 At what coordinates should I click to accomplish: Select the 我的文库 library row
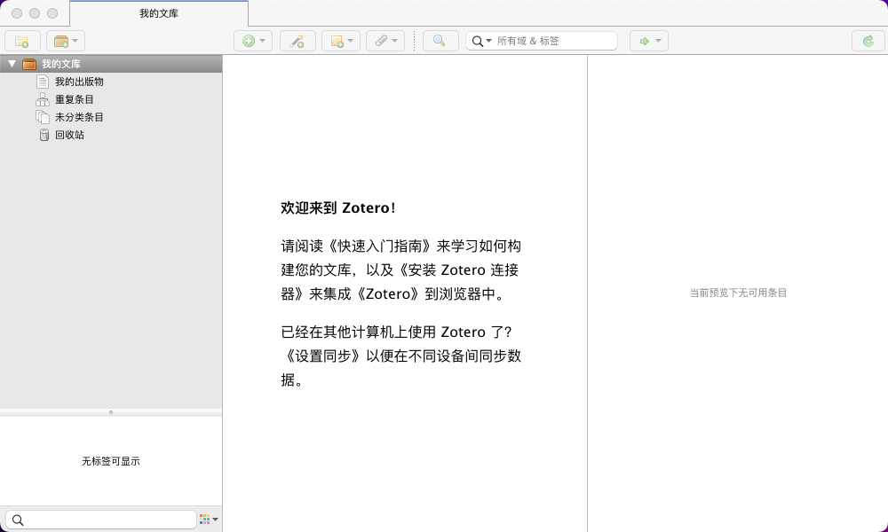(111, 64)
